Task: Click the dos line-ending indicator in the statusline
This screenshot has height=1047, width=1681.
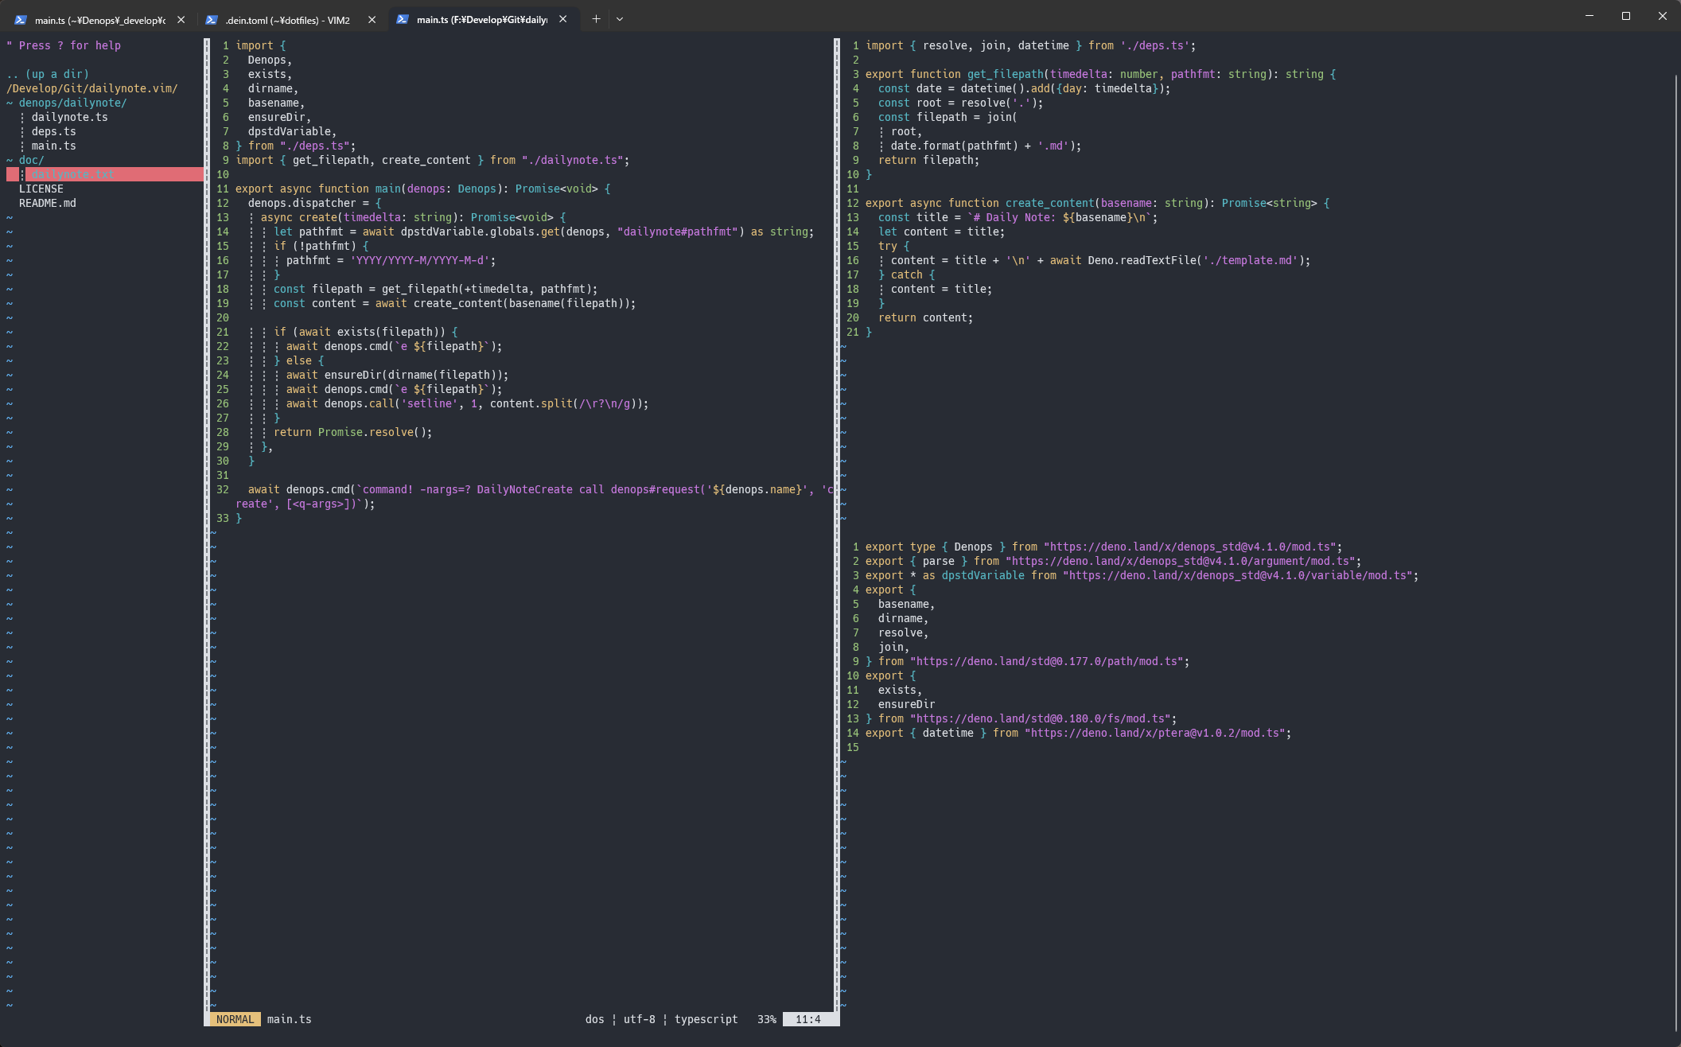Action: click(594, 1019)
